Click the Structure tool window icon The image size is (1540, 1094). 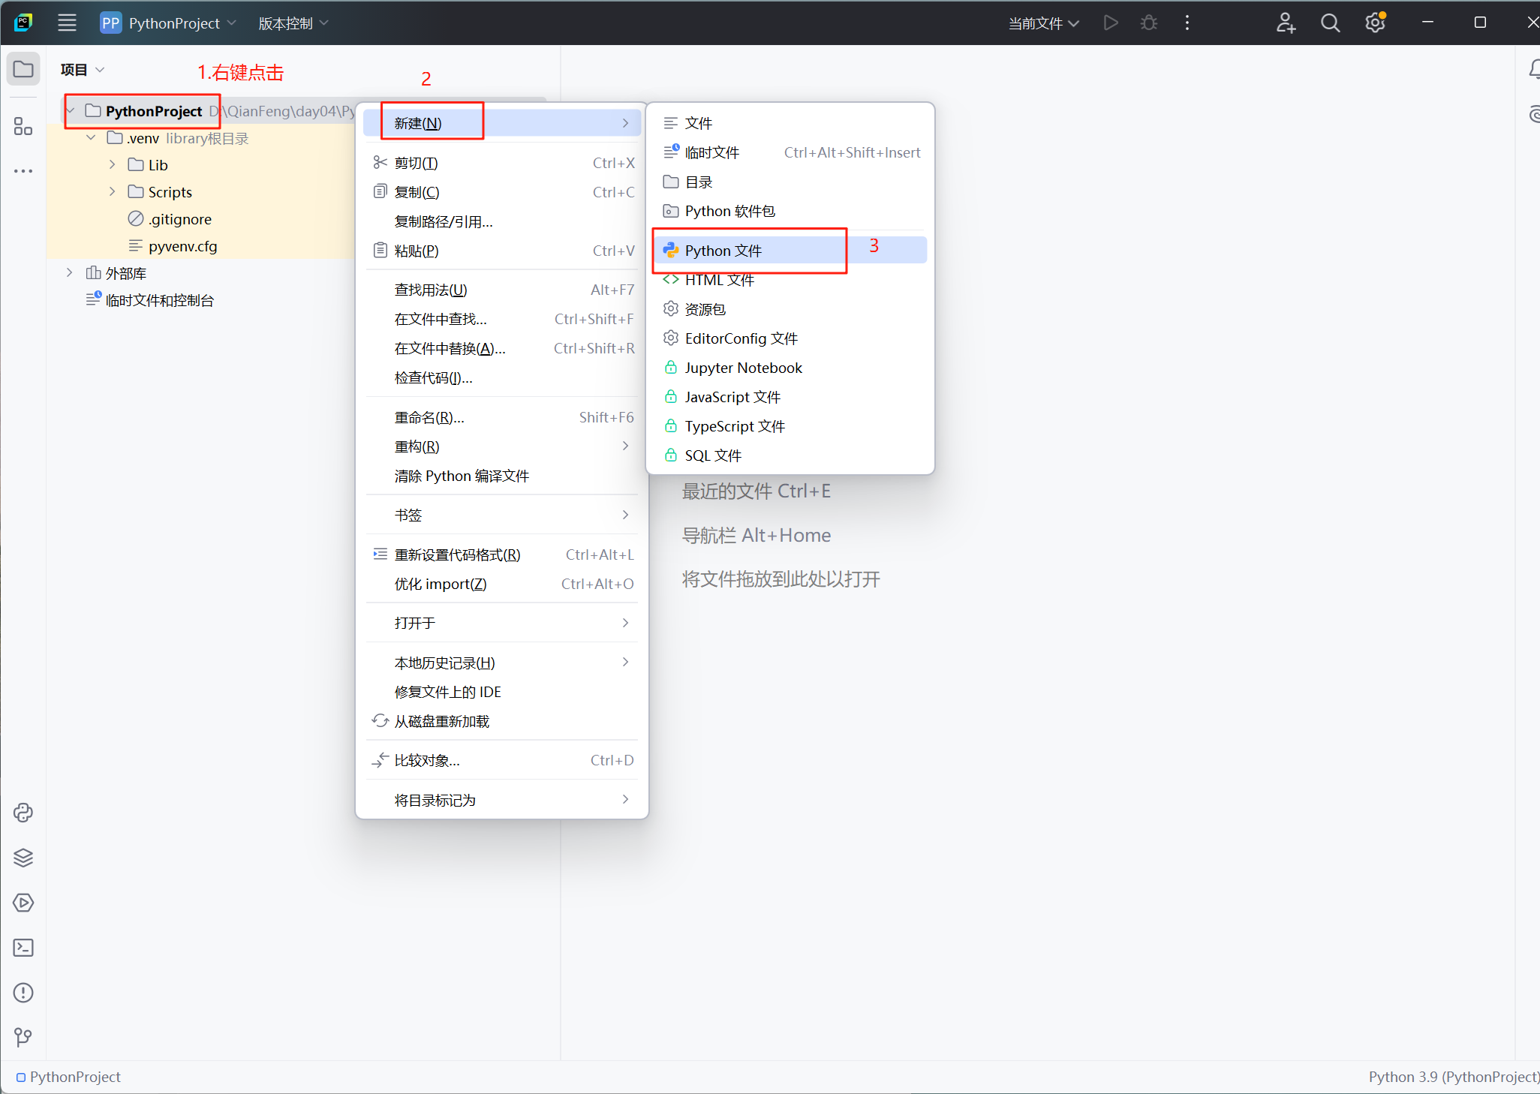click(x=23, y=127)
